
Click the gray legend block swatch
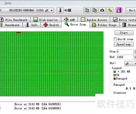point(115,72)
